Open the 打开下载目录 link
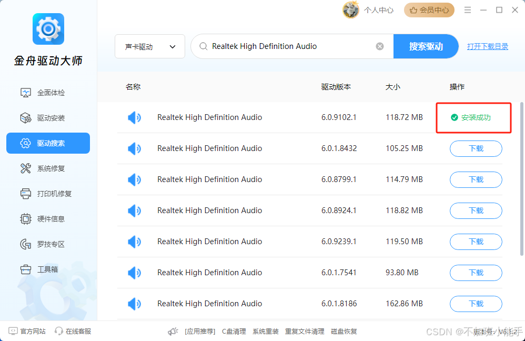 click(488, 46)
